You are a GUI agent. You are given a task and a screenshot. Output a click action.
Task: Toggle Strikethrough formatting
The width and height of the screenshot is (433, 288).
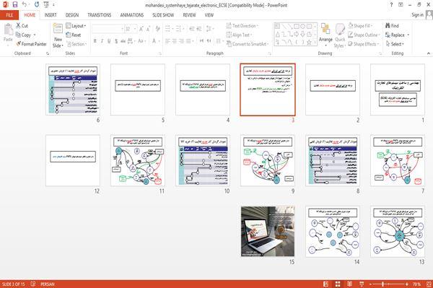click(x=123, y=41)
